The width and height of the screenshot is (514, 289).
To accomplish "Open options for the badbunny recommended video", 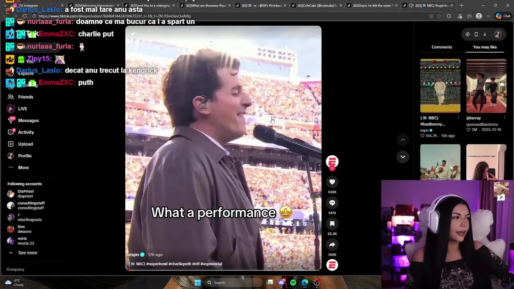I will click(458, 118).
